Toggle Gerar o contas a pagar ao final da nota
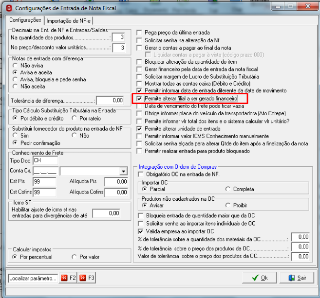 [139, 48]
